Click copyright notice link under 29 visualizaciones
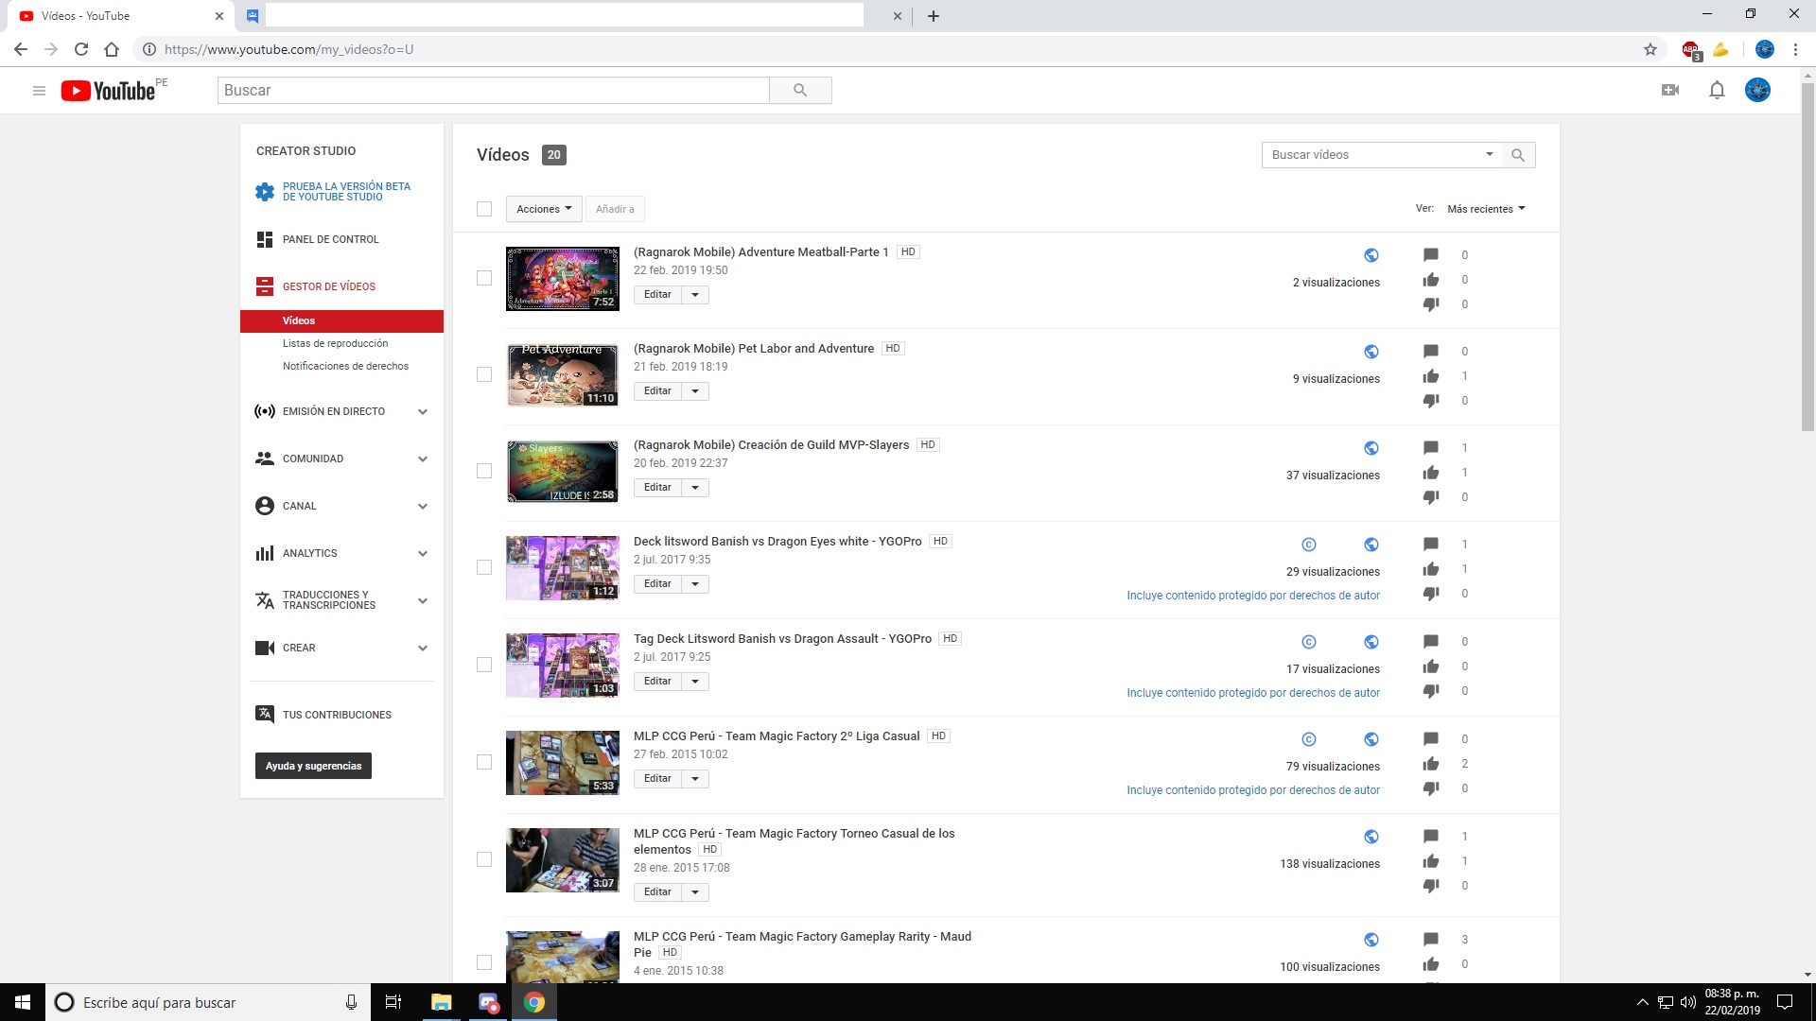This screenshot has height=1021, width=1816. coord(1253,596)
